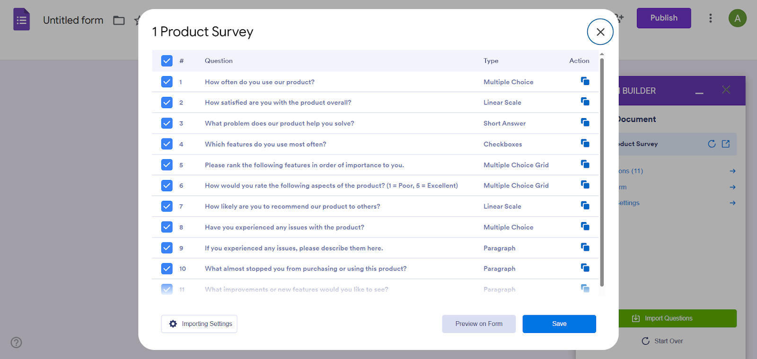This screenshot has height=359, width=757.
Task: Click copy icon for question 10
Action: 585,267
